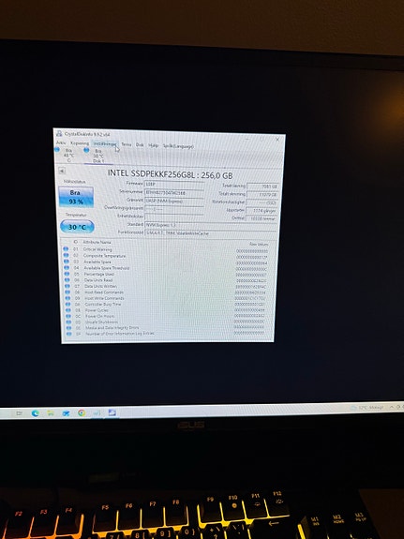Click the total host writes value field
404x539 pixels.
pos(262,195)
